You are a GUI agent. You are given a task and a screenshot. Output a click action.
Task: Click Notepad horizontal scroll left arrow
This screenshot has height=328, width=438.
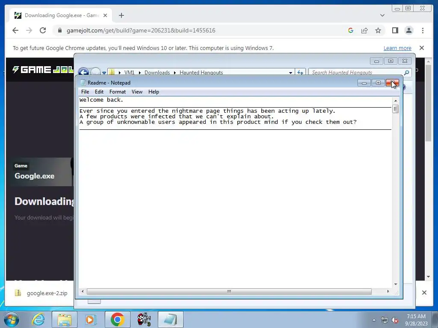click(x=83, y=291)
